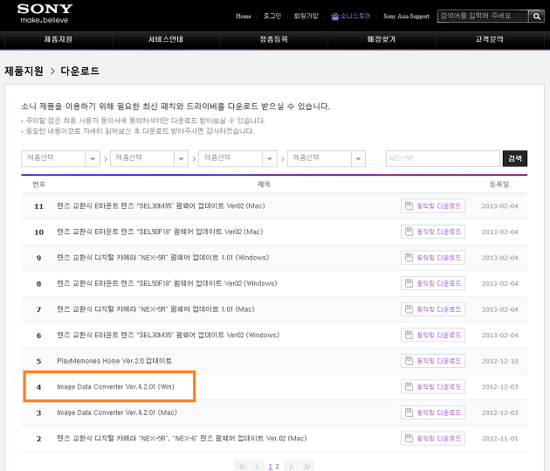Open the 고객문의 main menu
The height and width of the screenshot is (471, 550).
[x=490, y=39]
